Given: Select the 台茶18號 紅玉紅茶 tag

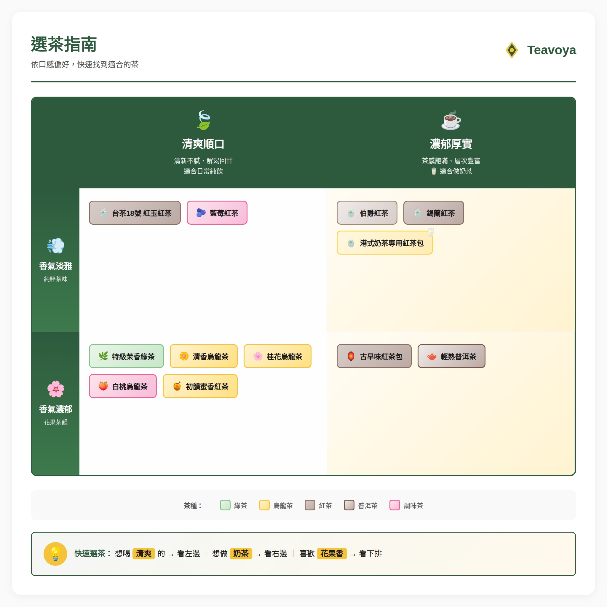Looking at the screenshot, I should 135,213.
